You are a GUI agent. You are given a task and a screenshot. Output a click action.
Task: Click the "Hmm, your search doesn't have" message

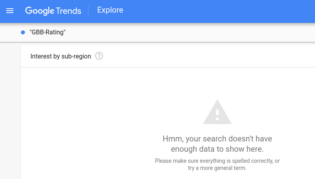[x=217, y=139]
